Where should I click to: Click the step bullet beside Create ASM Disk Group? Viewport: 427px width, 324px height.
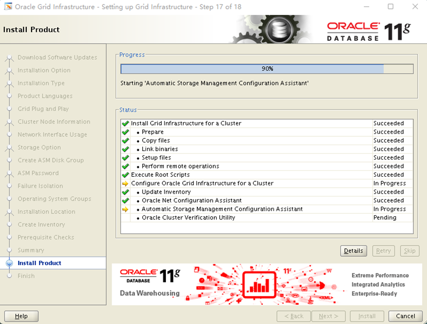pyautogui.click(x=9, y=160)
